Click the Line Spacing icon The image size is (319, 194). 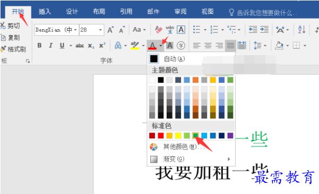[257, 45]
